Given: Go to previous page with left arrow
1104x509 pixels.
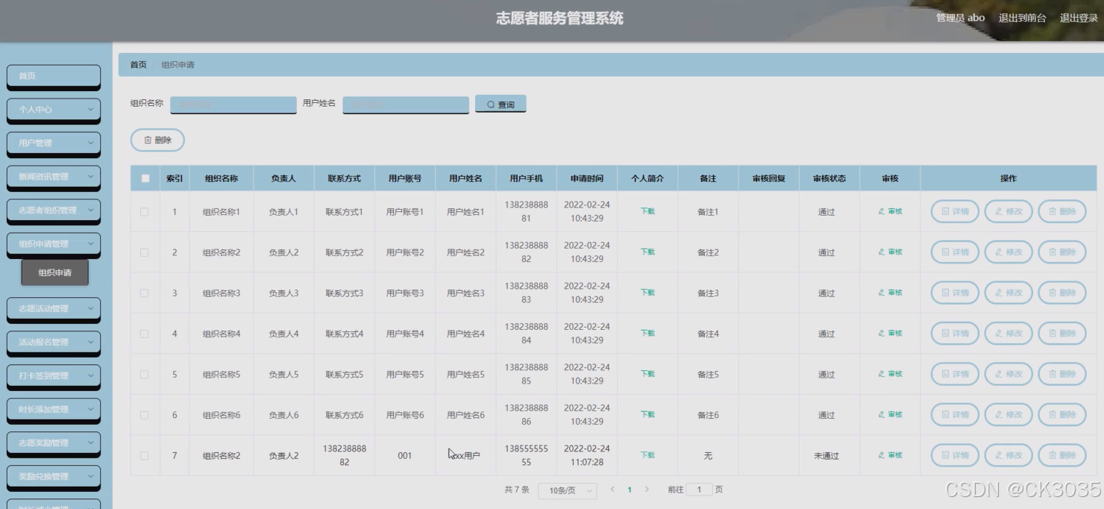Looking at the screenshot, I should click(612, 490).
